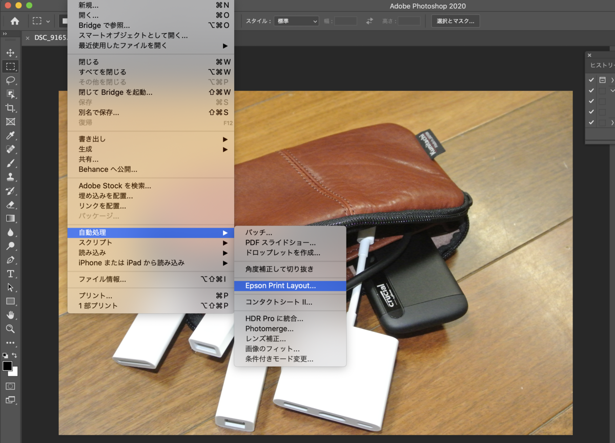
Task: Collapse the action with the downward chevron
Action: click(612, 91)
